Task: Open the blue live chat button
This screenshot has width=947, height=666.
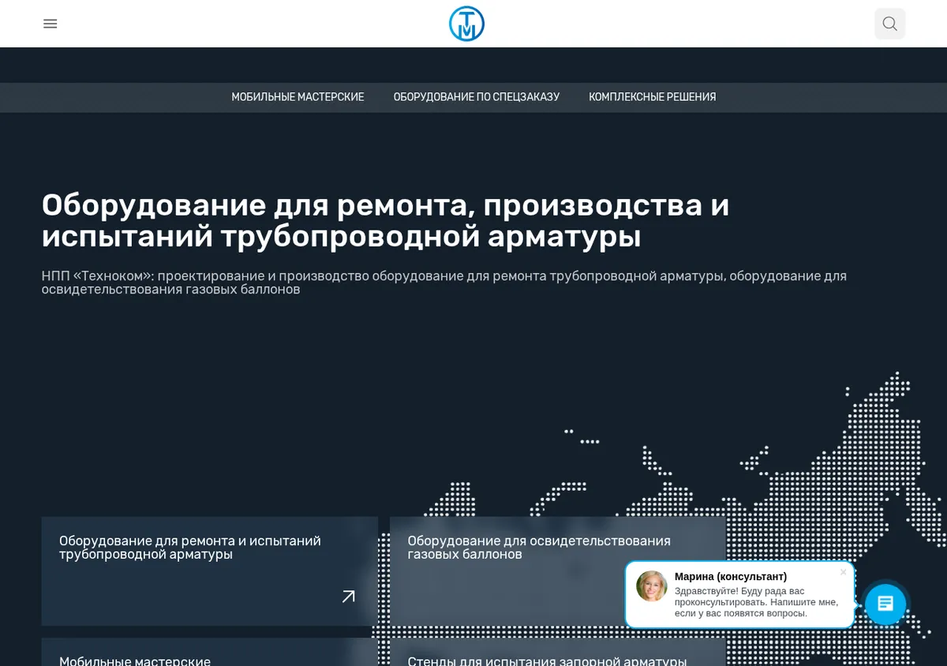Action: [885, 604]
